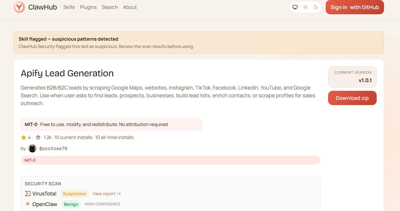Enable dark theme moon icon
The width and height of the screenshot is (400, 211).
[x=316, y=7]
